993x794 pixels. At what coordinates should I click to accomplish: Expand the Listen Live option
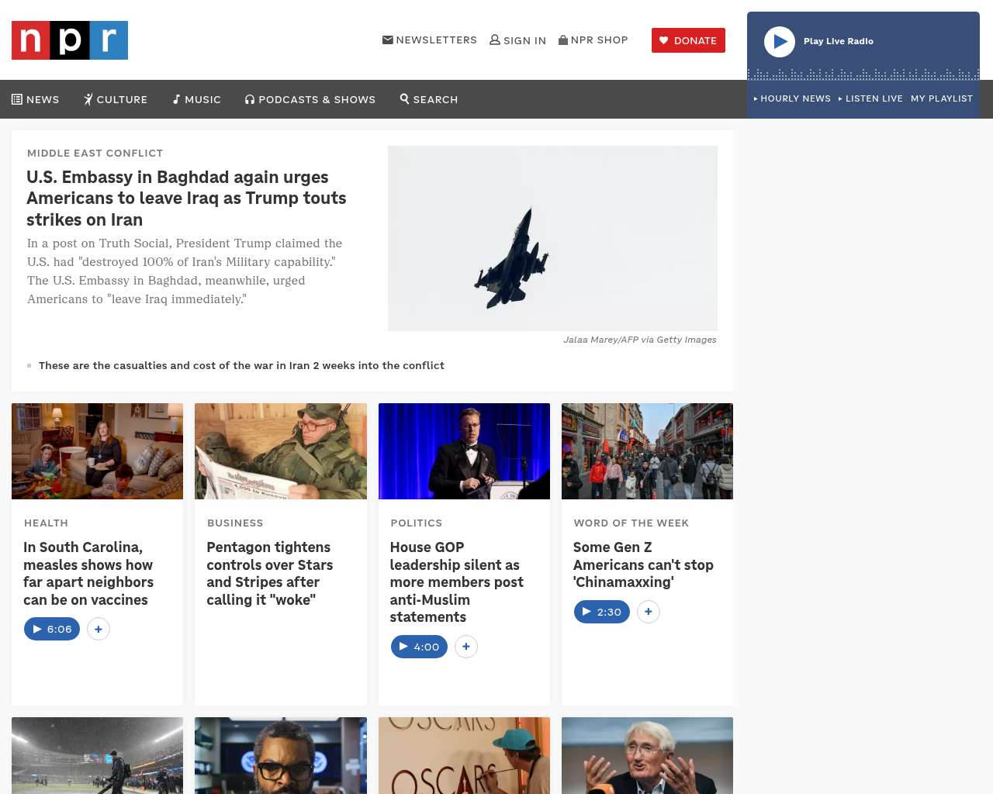[870, 98]
